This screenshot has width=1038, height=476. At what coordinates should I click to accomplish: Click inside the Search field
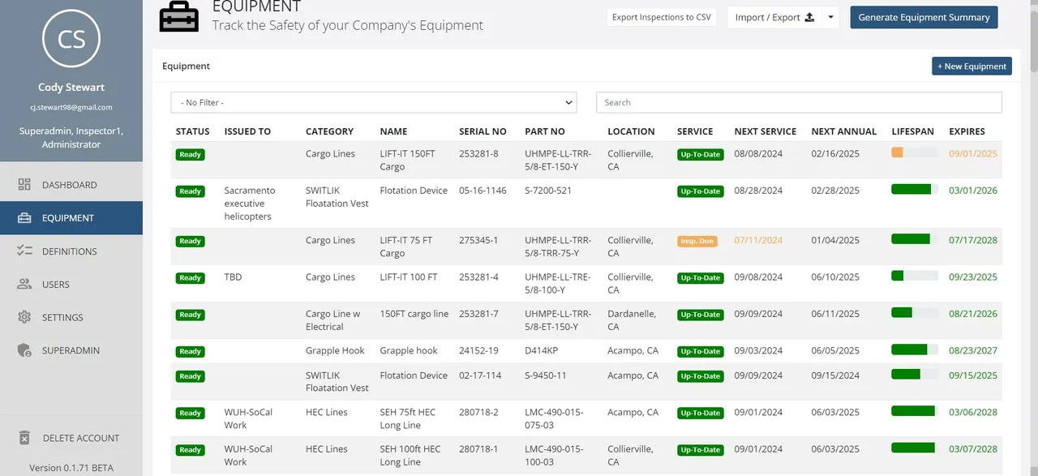799,102
